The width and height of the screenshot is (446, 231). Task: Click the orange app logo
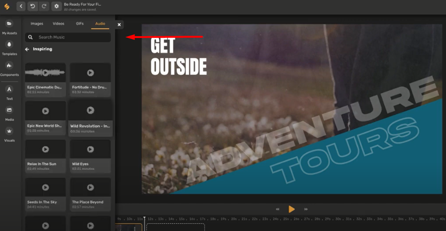click(x=7, y=6)
